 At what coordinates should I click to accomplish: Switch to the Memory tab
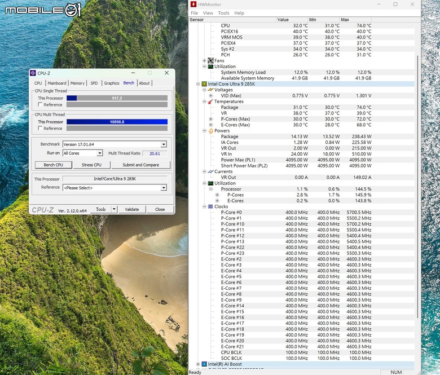point(77,83)
